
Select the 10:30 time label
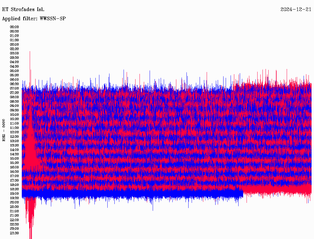(14, 119)
